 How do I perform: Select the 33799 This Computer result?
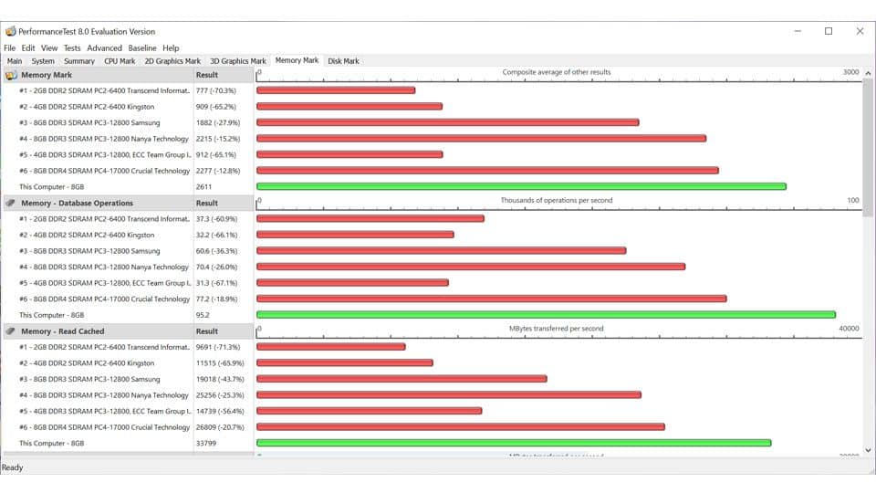click(x=205, y=444)
